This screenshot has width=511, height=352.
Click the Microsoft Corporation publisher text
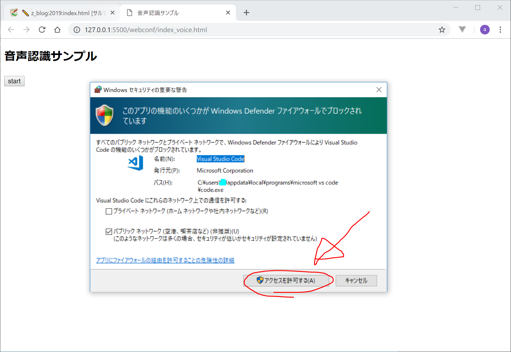coord(225,171)
